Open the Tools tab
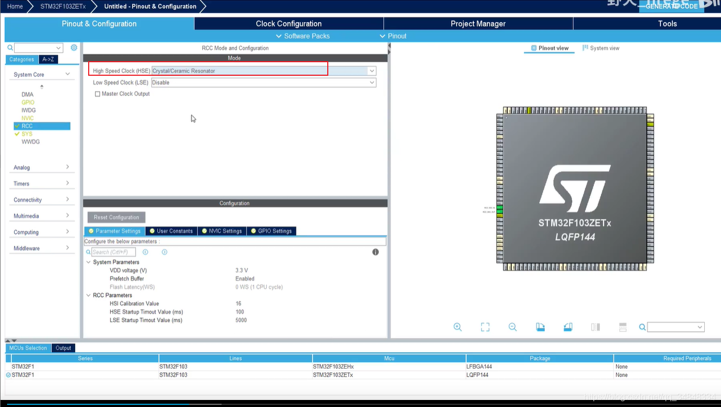The width and height of the screenshot is (721, 407). (x=667, y=24)
